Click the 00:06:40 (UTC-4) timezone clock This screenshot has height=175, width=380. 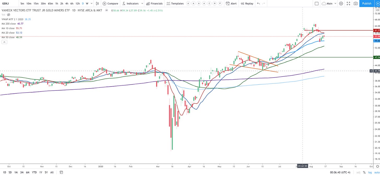(341, 172)
